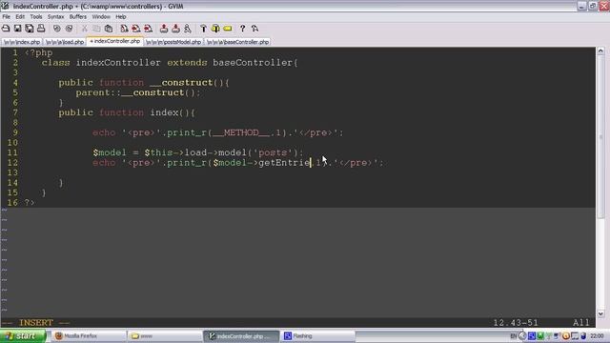Open the Help menu
Screen dimensions: 610x343
[121, 17]
